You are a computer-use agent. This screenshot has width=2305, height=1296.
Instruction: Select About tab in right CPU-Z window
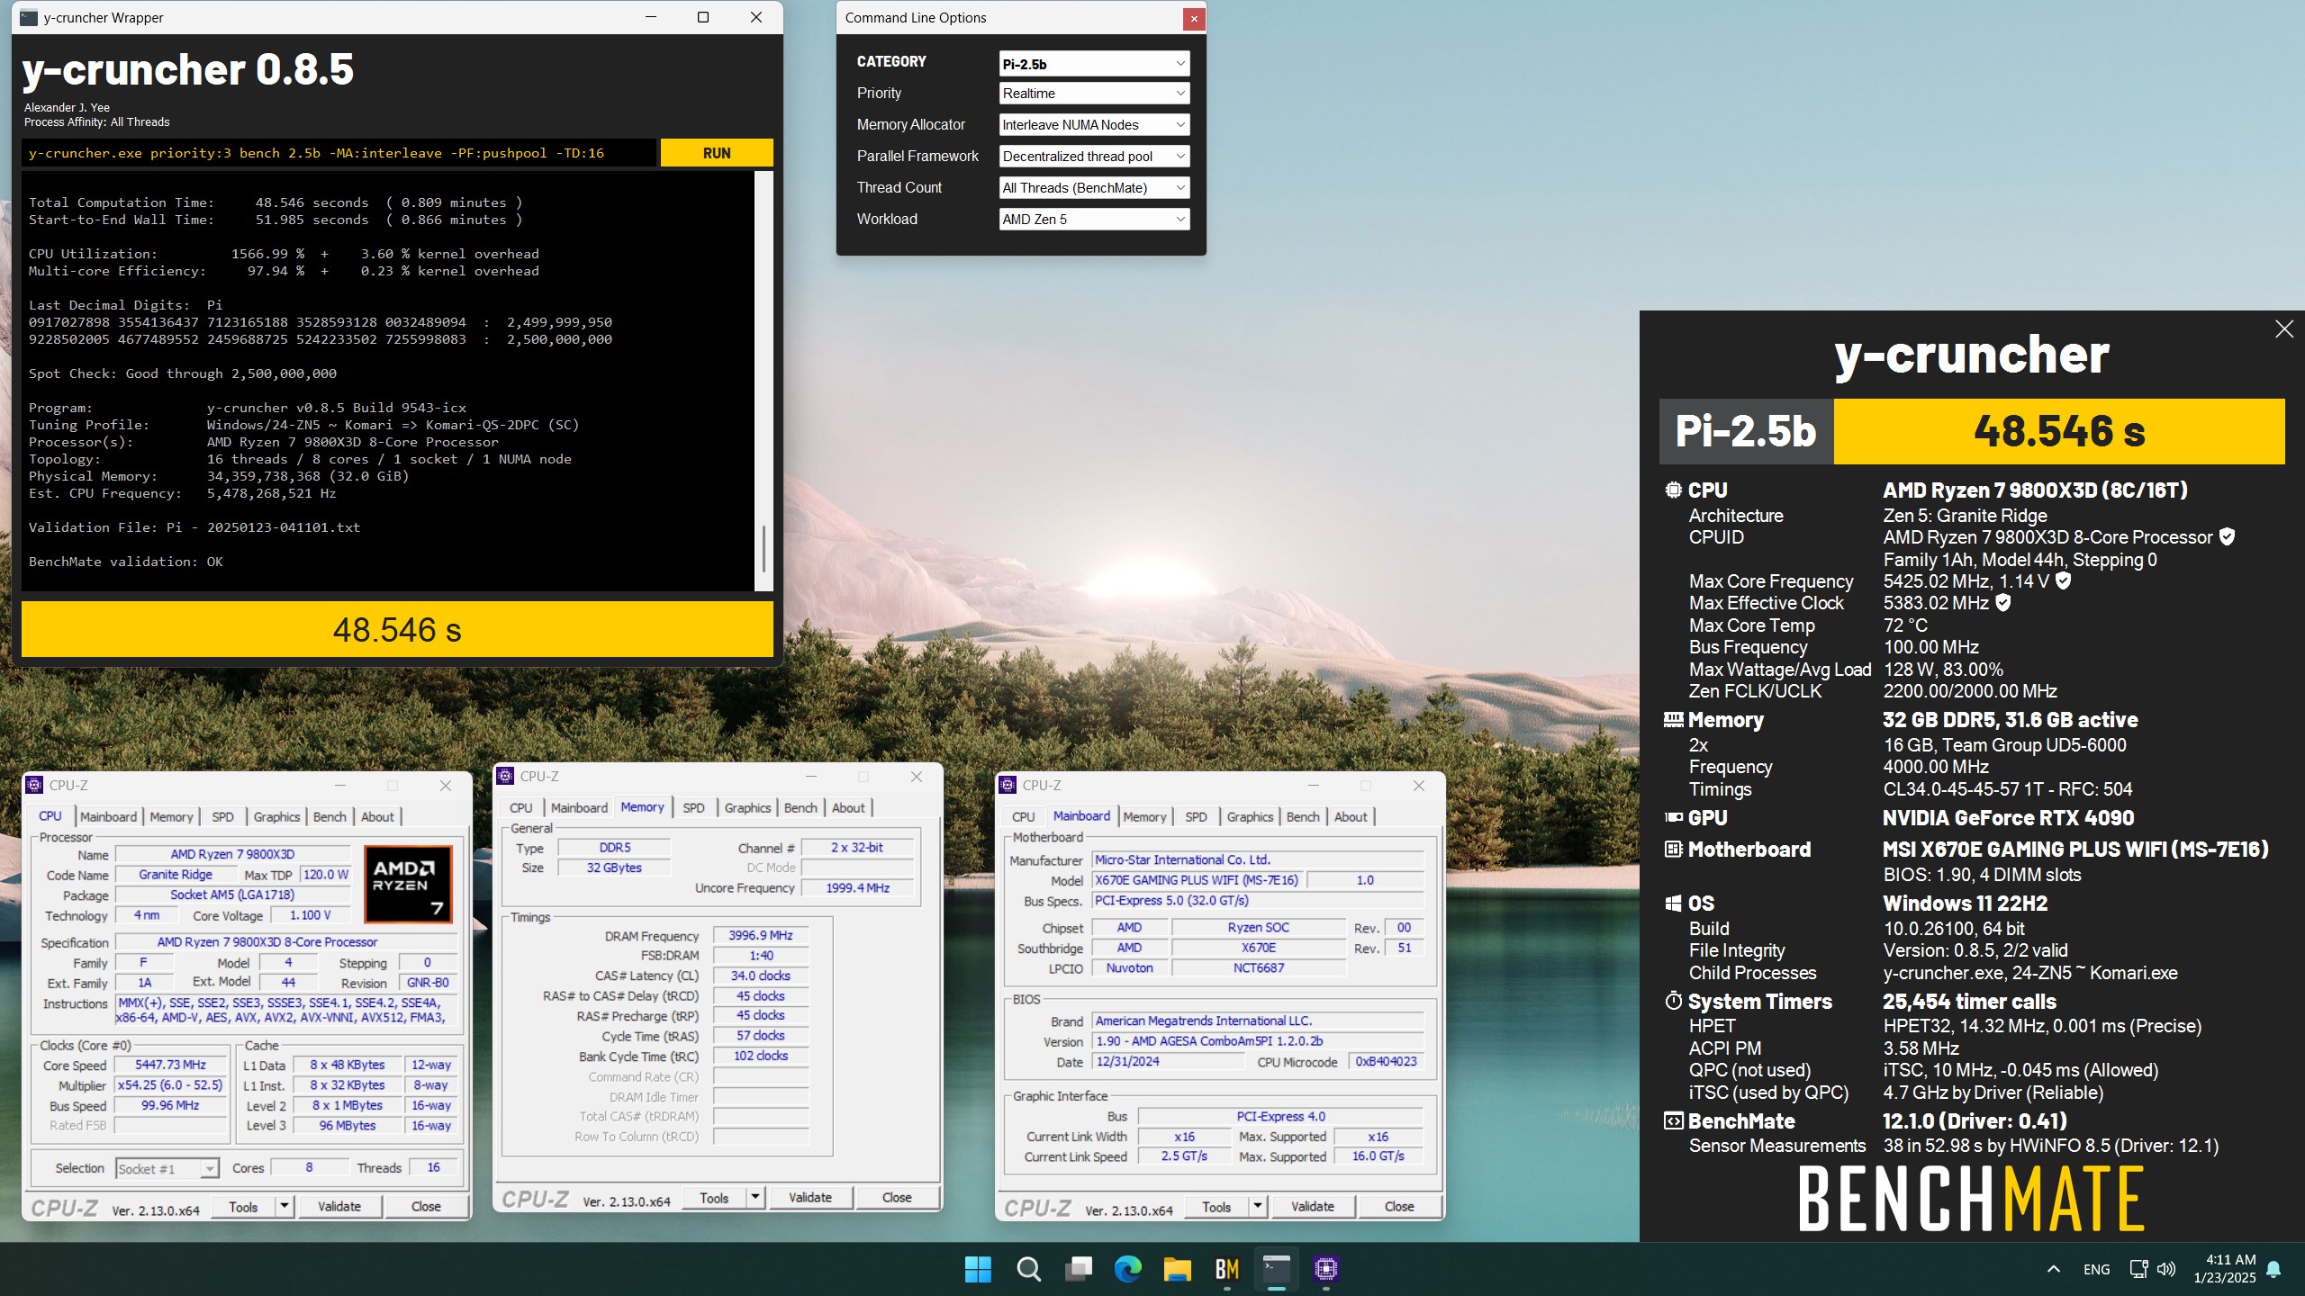[x=1351, y=817]
